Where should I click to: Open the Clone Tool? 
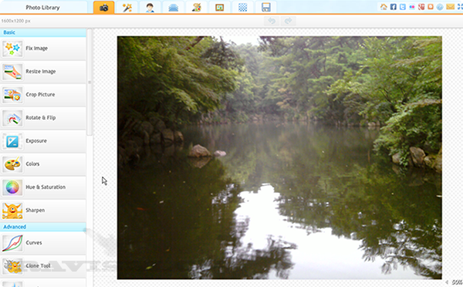coord(43,265)
